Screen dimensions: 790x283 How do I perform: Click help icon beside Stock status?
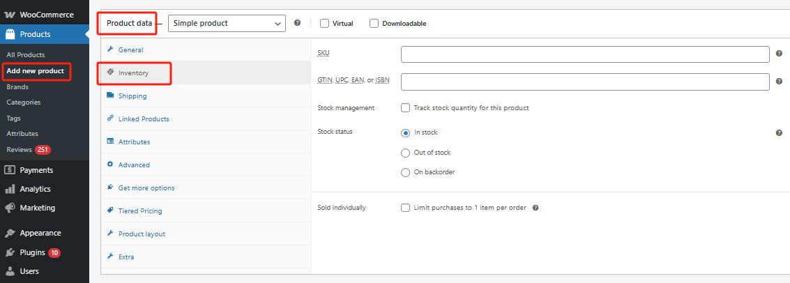779,133
